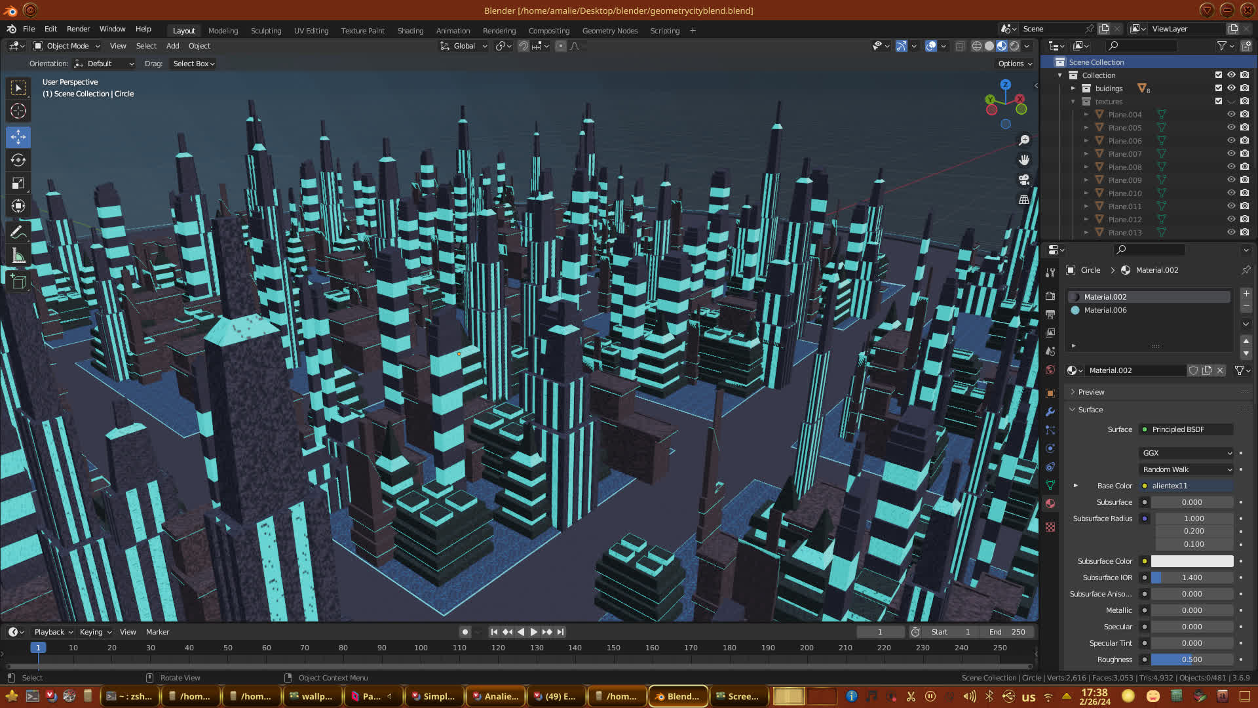The image size is (1258, 708).
Task: Switch to rendered viewport shading
Action: tap(1014, 46)
